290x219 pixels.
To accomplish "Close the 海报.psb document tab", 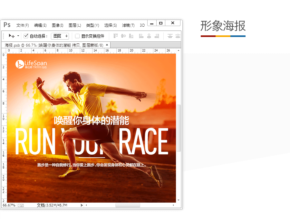I will [x=107, y=45].
